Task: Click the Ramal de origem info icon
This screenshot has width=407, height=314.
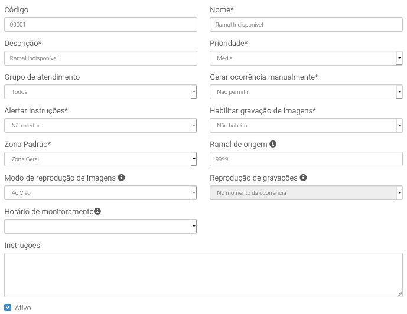Action: tap(273, 144)
